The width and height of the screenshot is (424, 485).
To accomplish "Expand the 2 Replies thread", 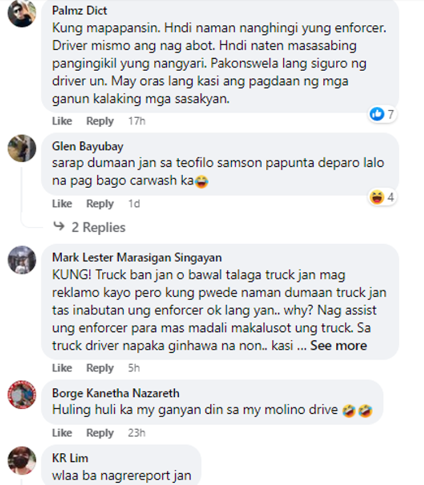I will pos(98,227).
